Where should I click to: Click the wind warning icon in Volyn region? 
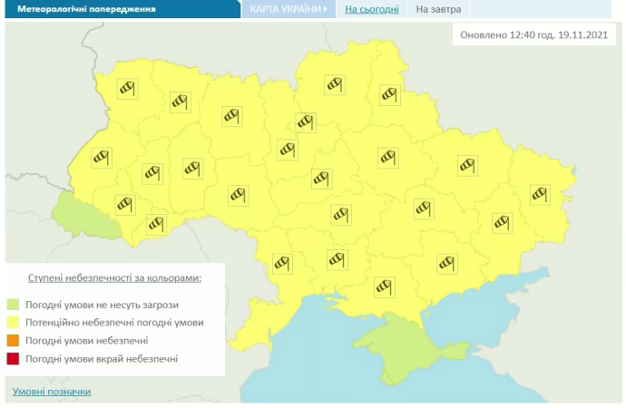click(126, 88)
